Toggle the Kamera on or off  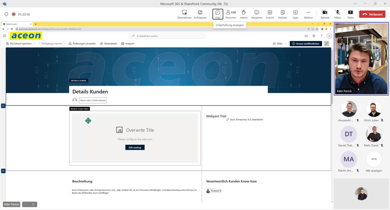[325, 14]
